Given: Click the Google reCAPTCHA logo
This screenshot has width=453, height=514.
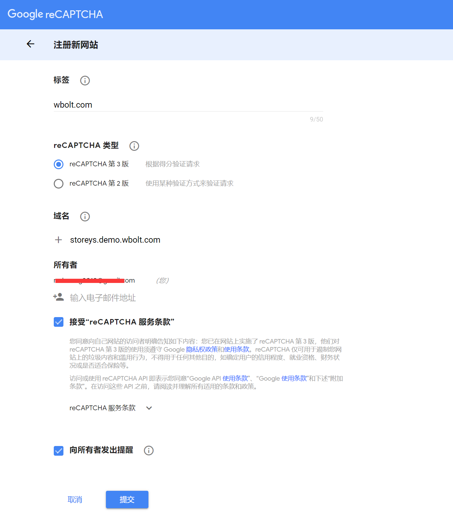Looking at the screenshot, I should (55, 14).
